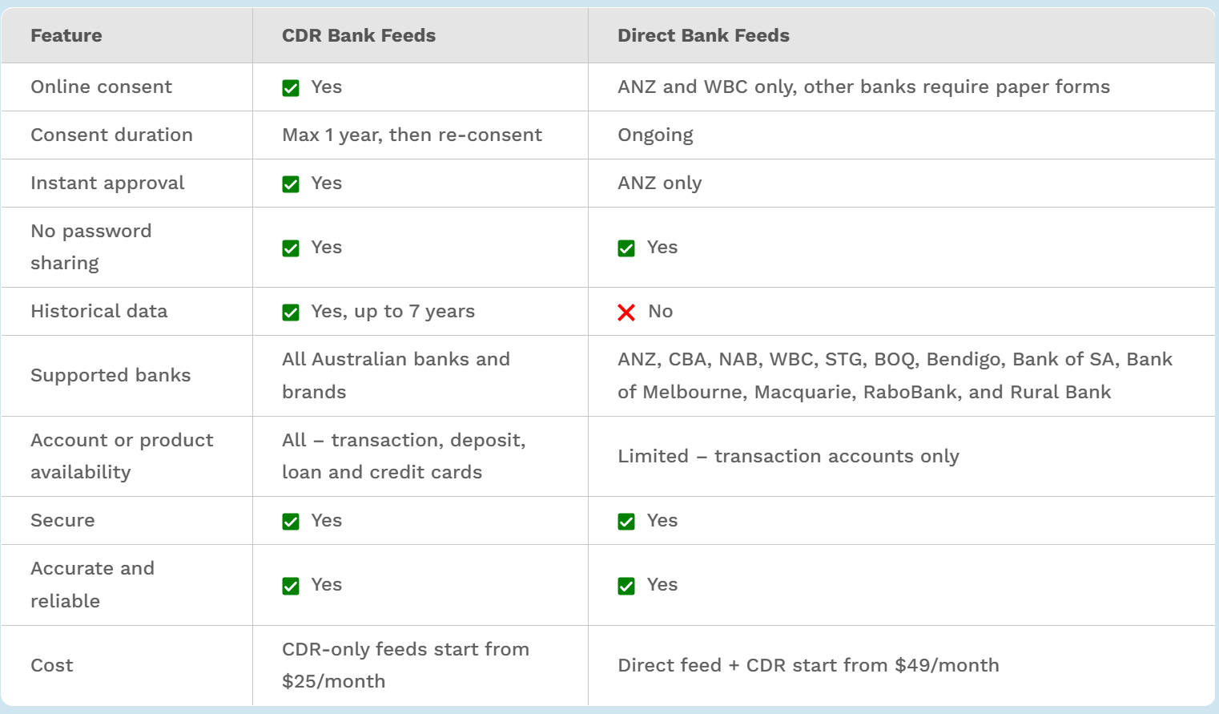Click CDR green check for No password sharing
Viewport: 1219px width, 714px height.
click(291, 248)
